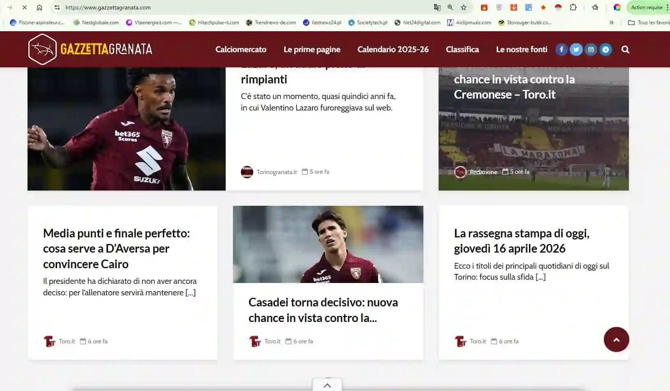Click the Casadei player photo thumbnail
This screenshot has width=670, height=391.
click(328, 244)
